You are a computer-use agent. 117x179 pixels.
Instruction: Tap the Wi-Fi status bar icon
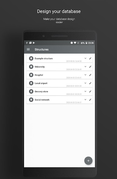point(75,43)
